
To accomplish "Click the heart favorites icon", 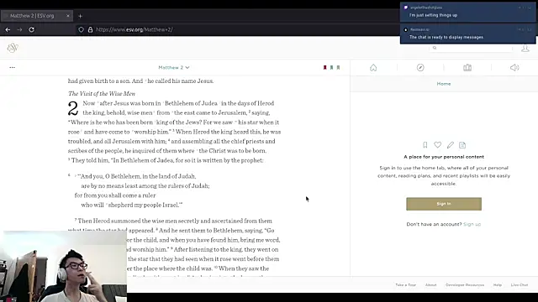I will click(x=437, y=145).
